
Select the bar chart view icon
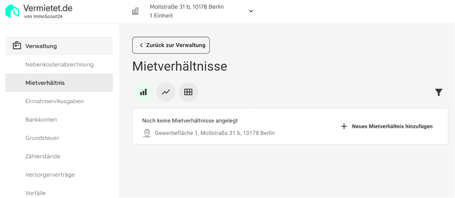(143, 92)
